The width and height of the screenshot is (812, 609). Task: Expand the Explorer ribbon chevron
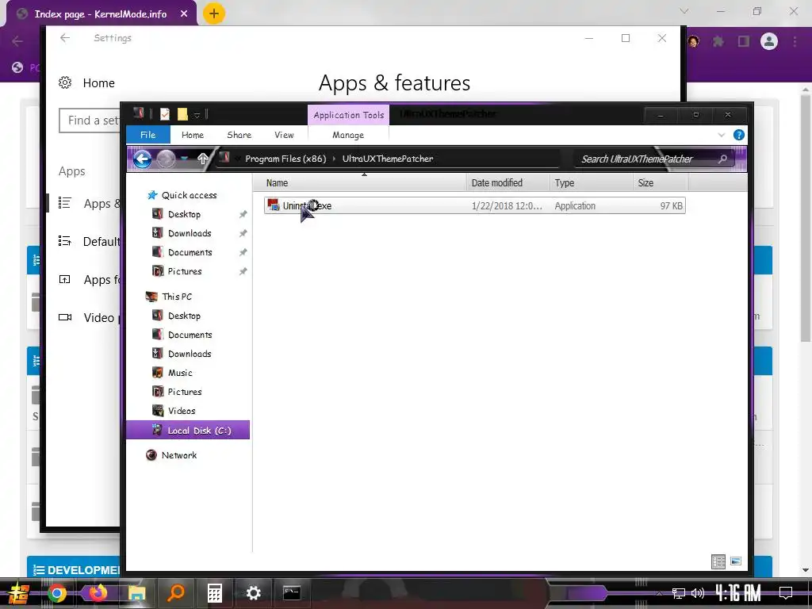pos(722,135)
